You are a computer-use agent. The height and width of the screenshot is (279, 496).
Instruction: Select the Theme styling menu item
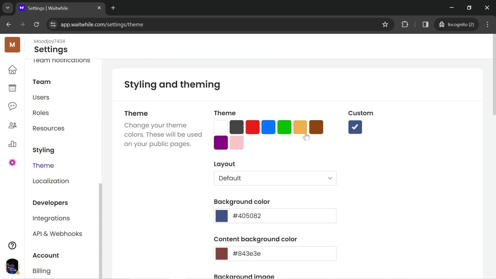click(43, 165)
